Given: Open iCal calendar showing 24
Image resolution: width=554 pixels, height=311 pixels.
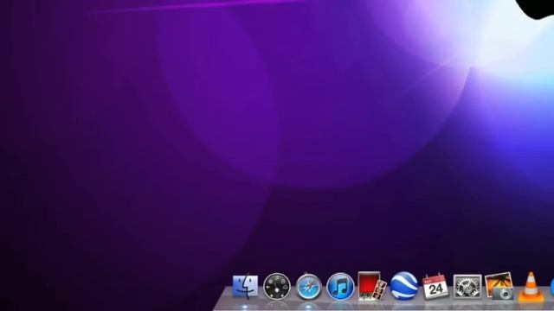Looking at the screenshot, I should (x=435, y=287).
